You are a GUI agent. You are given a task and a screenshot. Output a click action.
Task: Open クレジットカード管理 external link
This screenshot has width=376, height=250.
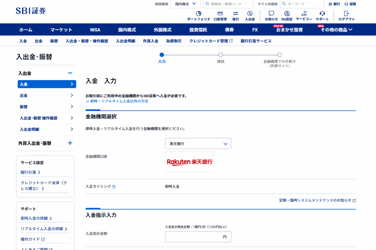211,41
